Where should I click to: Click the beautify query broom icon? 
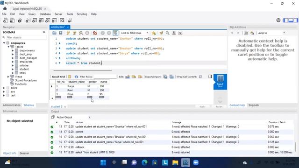[x=161, y=33]
